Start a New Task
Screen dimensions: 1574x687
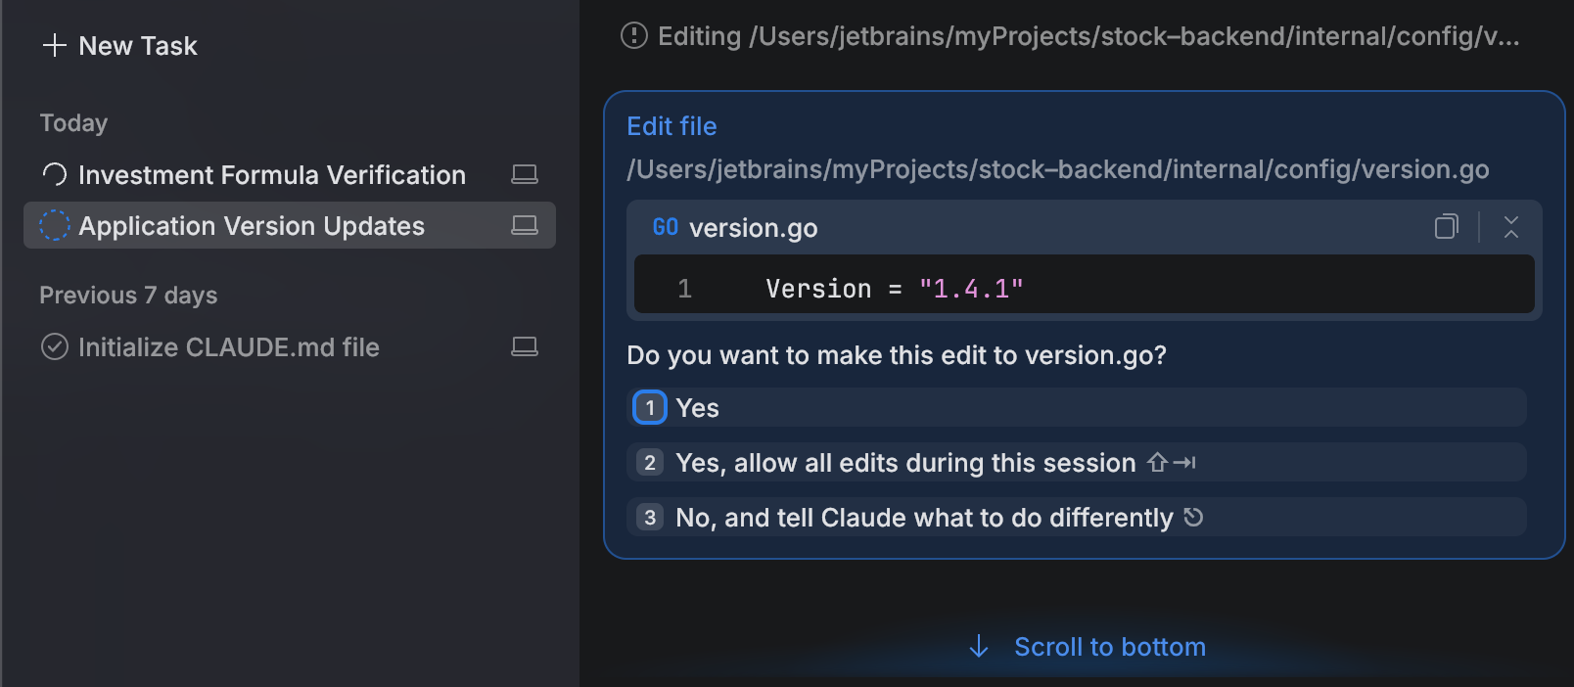tap(137, 45)
